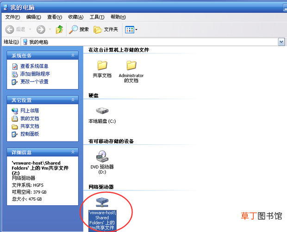Go up one folder level

[60, 29]
